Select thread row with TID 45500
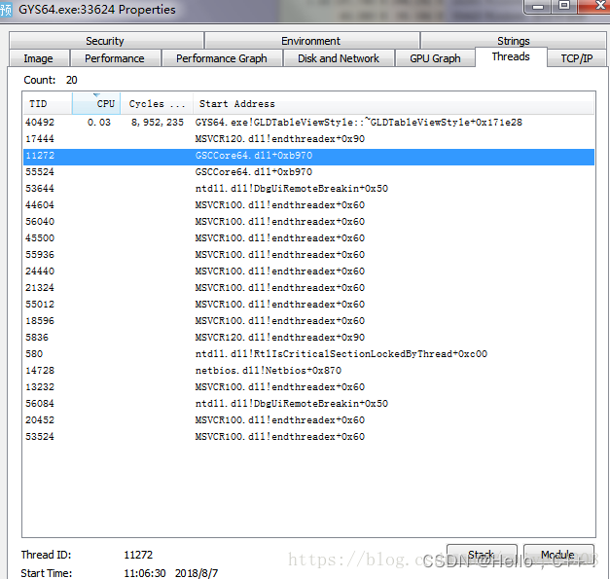This screenshot has width=610, height=579. coord(308,238)
